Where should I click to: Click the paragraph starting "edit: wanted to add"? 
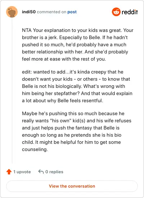pyautogui.click(x=77, y=86)
